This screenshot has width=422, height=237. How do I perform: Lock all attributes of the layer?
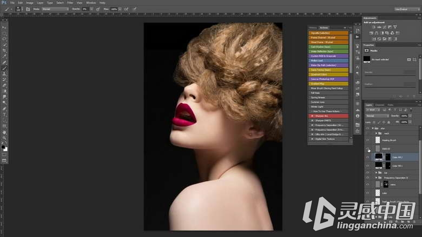click(x=388, y=122)
